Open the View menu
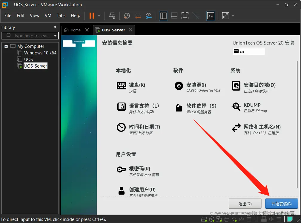Screen dimensions: 301x223 (x=35, y=15)
